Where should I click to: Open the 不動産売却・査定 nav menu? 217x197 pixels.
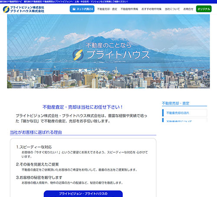coord(107,9)
